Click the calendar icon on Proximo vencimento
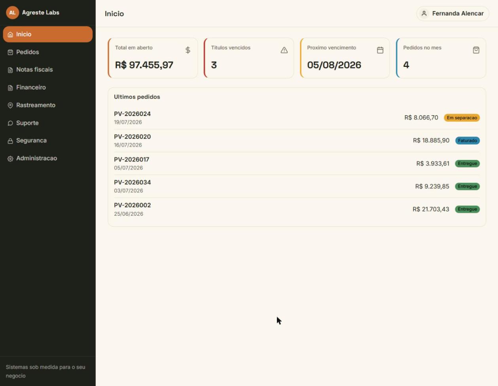Image resolution: width=498 pixels, height=386 pixels. coord(380,50)
